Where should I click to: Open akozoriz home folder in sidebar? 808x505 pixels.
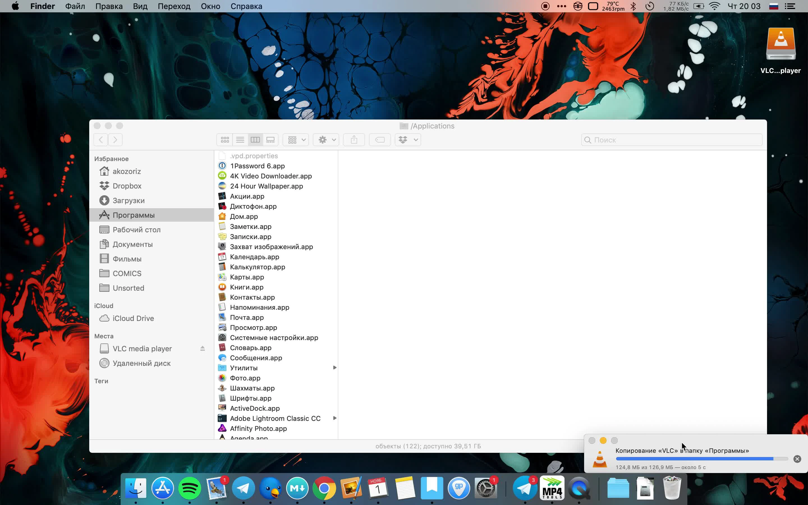(x=151, y=171)
